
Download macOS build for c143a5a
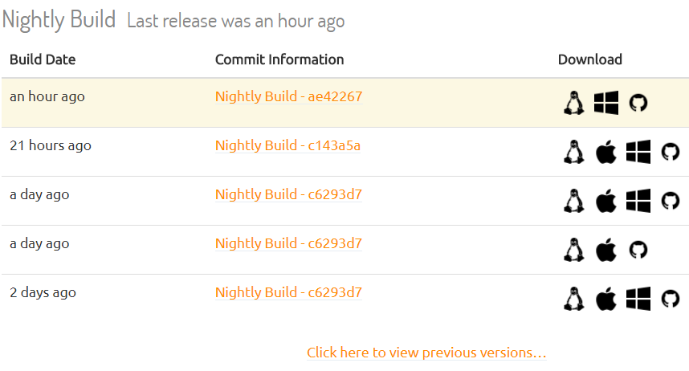click(606, 152)
